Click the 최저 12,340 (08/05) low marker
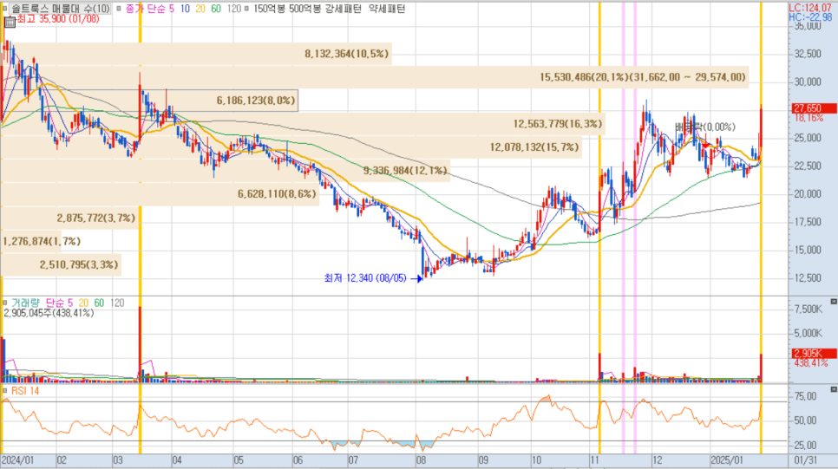 point(365,278)
